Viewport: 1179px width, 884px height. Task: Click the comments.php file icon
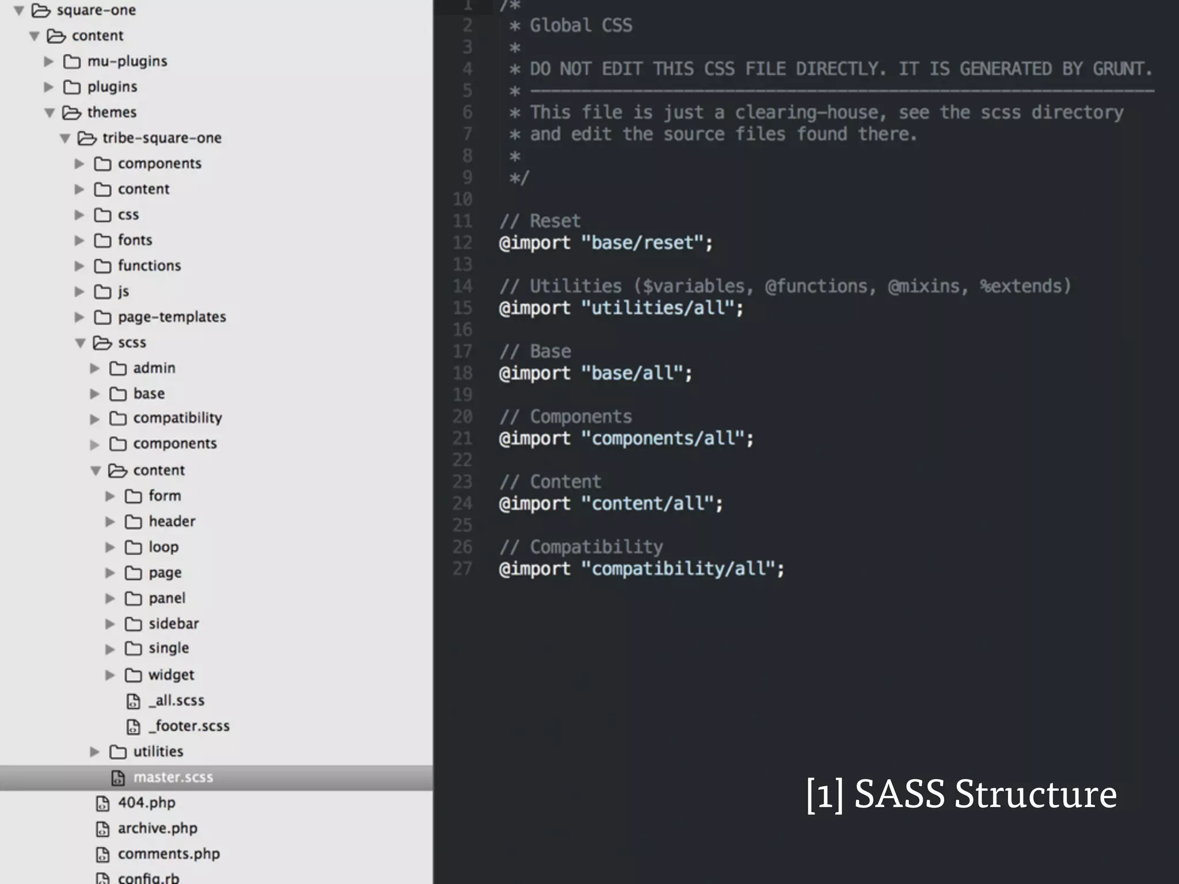tap(102, 855)
